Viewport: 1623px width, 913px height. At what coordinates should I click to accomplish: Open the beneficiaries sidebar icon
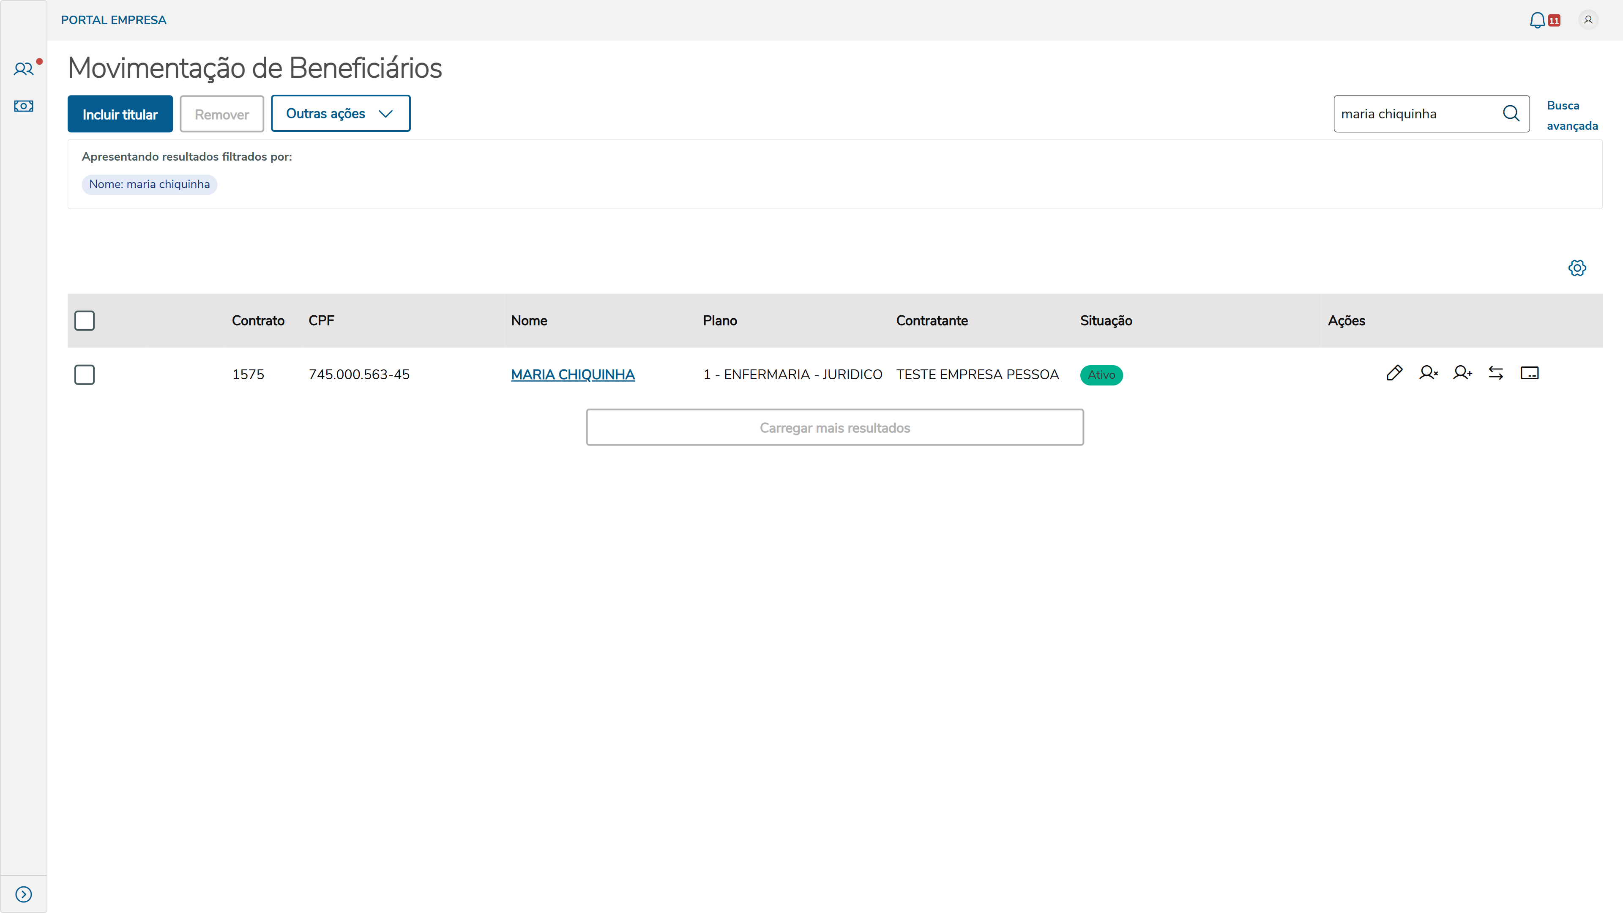pyautogui.click(x=23, y=69)
